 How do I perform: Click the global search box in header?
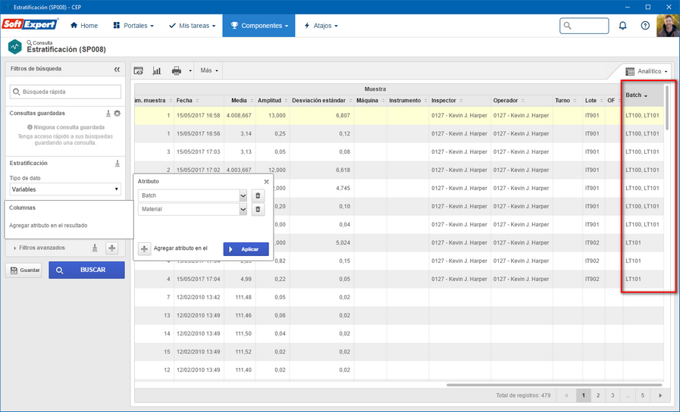(x=584, y=26)
